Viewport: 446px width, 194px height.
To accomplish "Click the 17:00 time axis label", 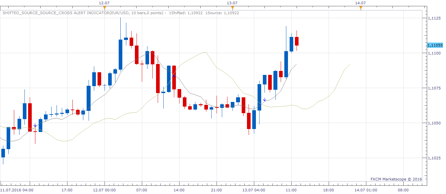I will pyautogui.click(x=67, y=190).
